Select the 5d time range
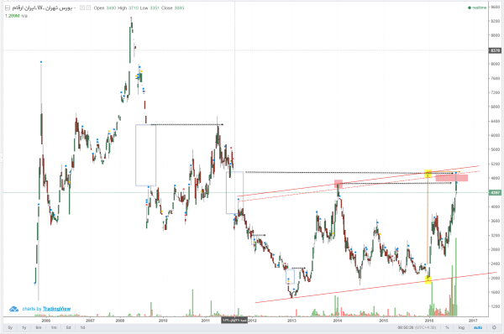The width and height of the screenshot is (504, 334). (x=68, y=327)
